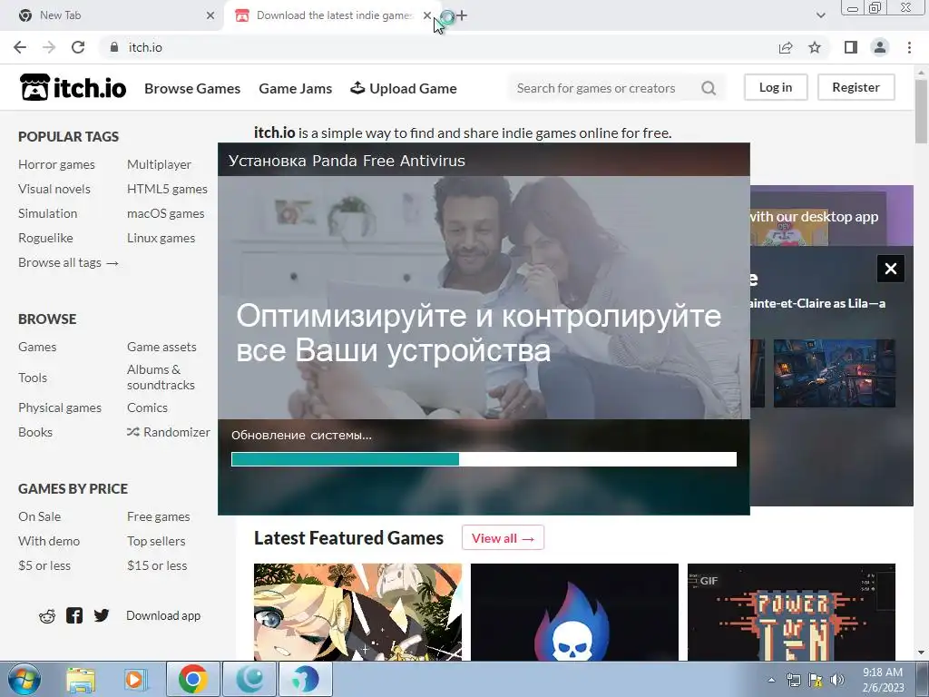Viewport: 929px width, 697px height.
Task: Open the anime character game thumbnail
Action: click(x=357, y=613)
